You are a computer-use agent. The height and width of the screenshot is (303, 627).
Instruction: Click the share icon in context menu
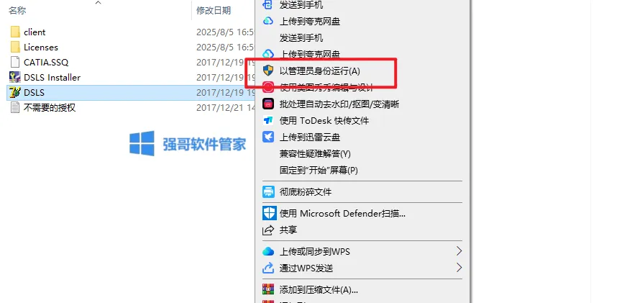(268, 230)
